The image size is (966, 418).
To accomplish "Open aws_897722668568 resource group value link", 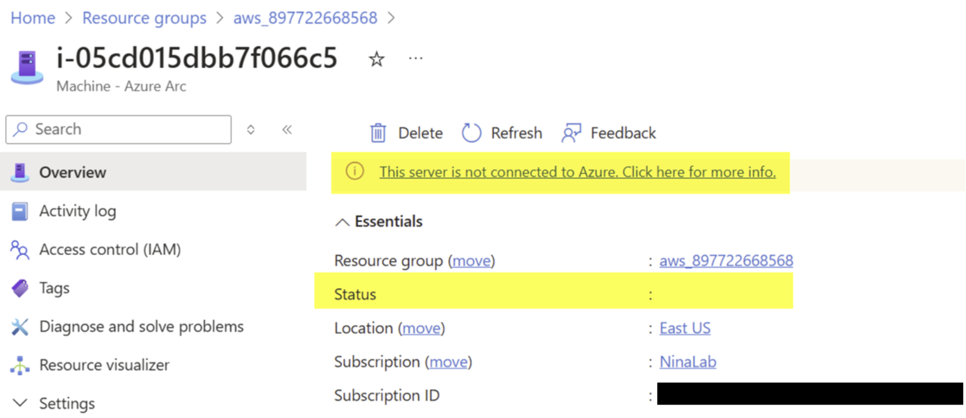I will 726,261.
